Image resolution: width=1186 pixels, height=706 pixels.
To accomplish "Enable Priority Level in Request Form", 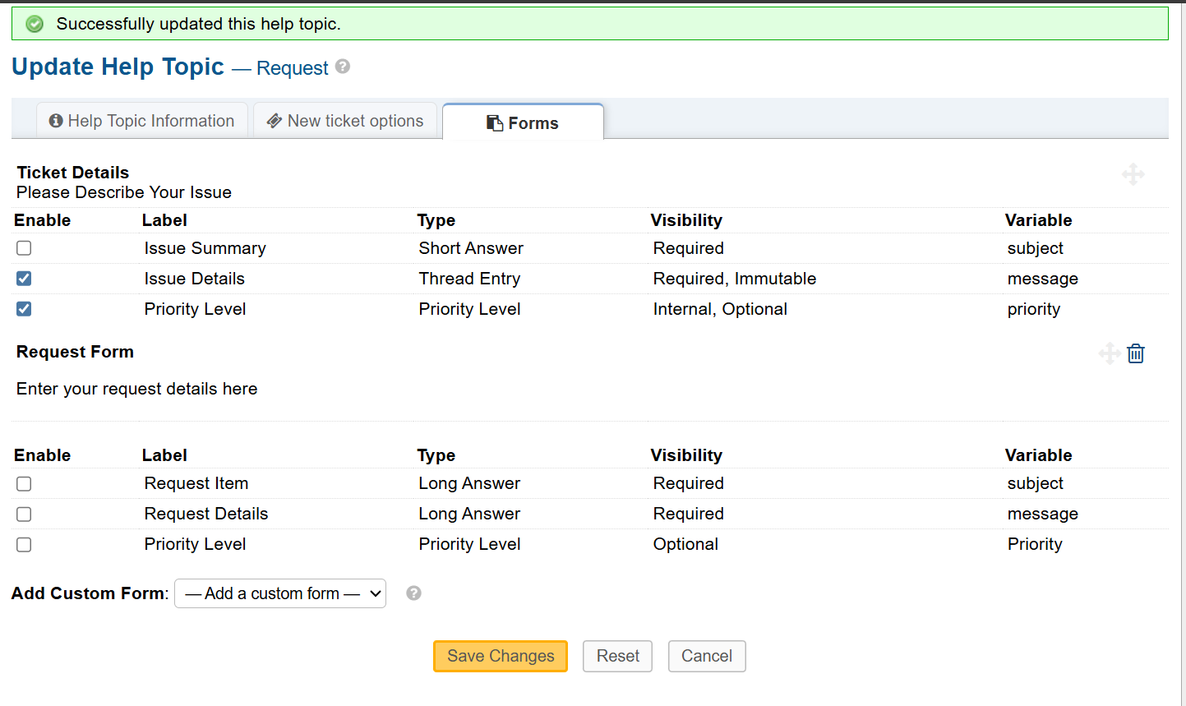I will (24, 545).
